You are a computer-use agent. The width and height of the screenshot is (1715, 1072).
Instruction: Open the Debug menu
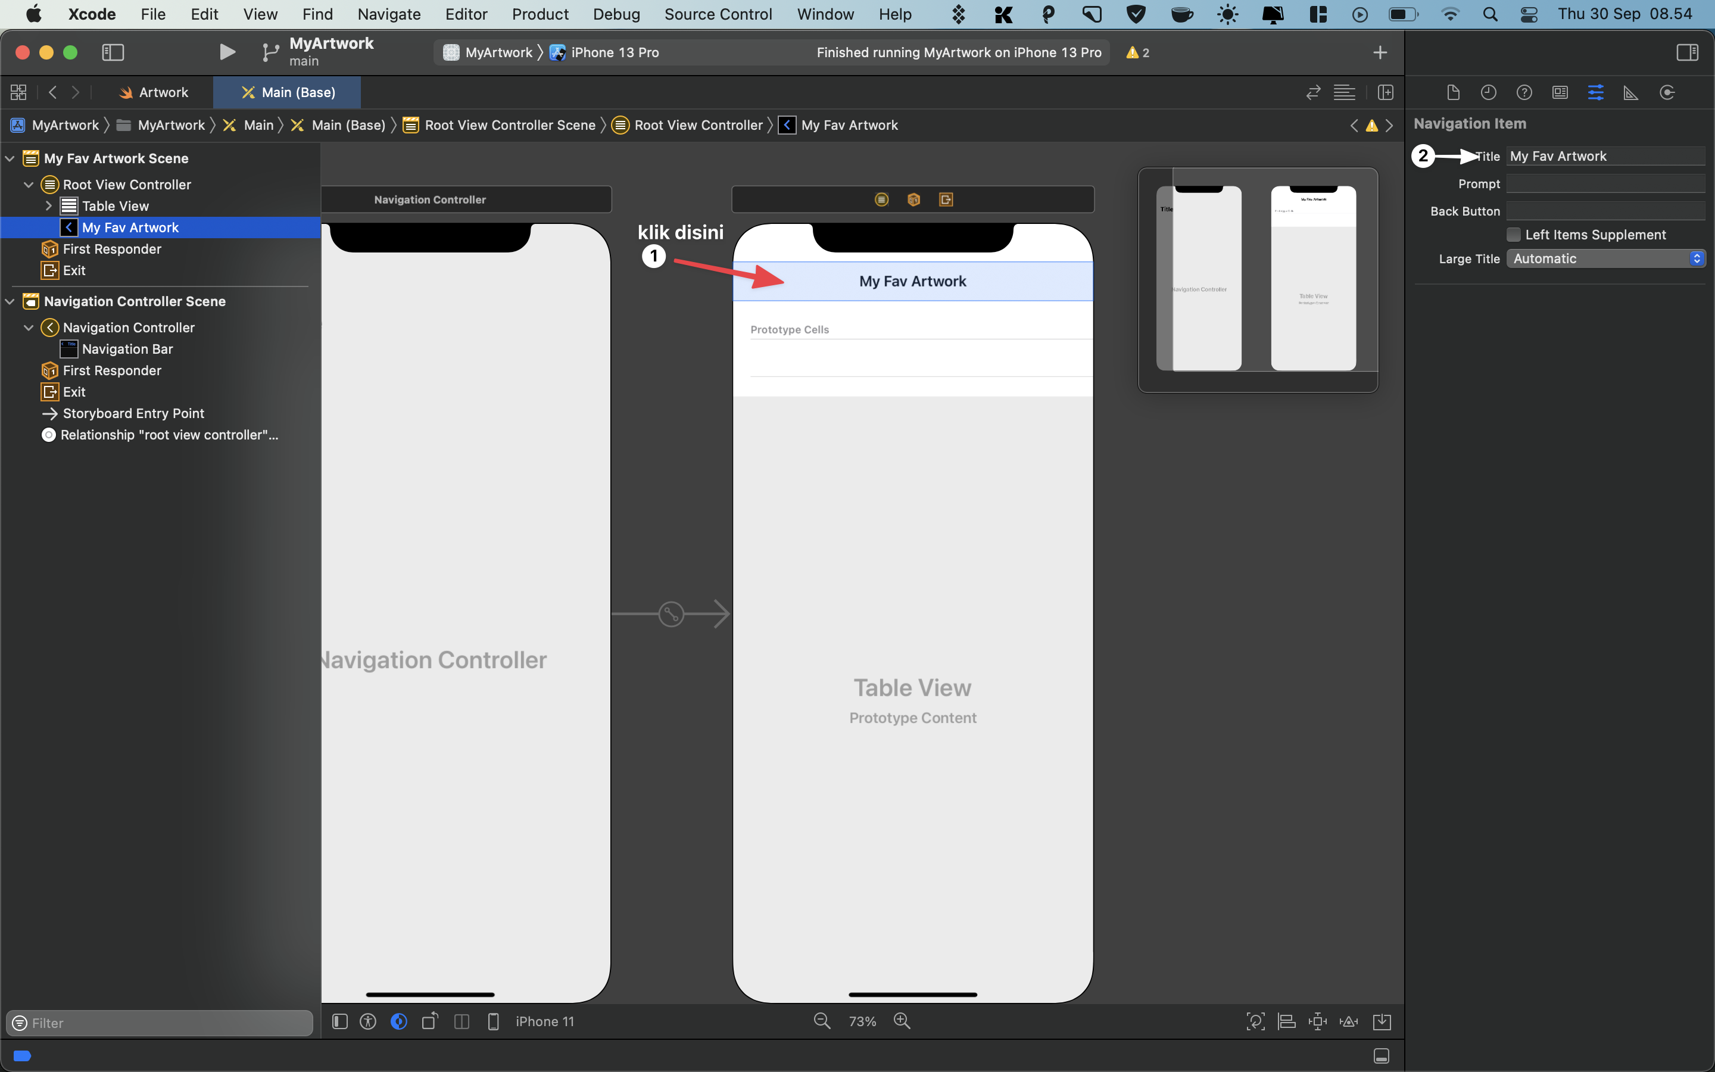(x=616, y=14)
